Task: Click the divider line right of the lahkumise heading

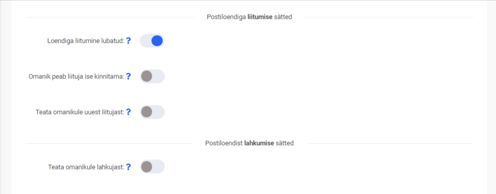Action: point(389,144)
